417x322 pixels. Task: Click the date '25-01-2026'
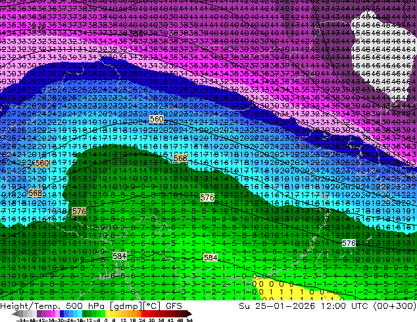[285, 306]
